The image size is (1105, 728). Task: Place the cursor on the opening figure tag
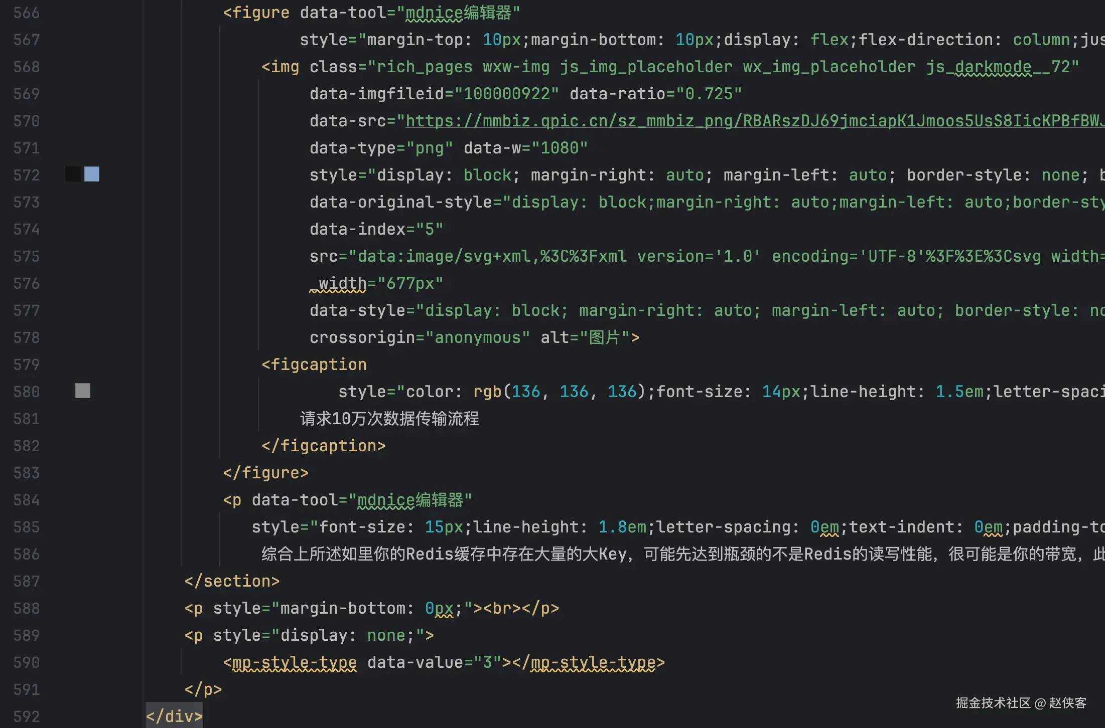click(256, 13)
